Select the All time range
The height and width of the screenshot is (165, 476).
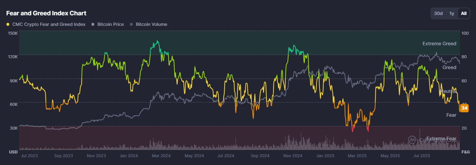tap(463, 14)
